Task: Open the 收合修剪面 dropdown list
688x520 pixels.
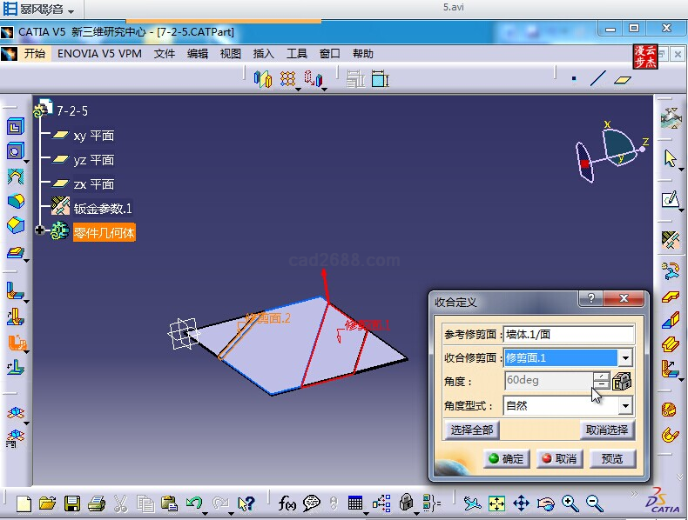Action: [624, 357]
